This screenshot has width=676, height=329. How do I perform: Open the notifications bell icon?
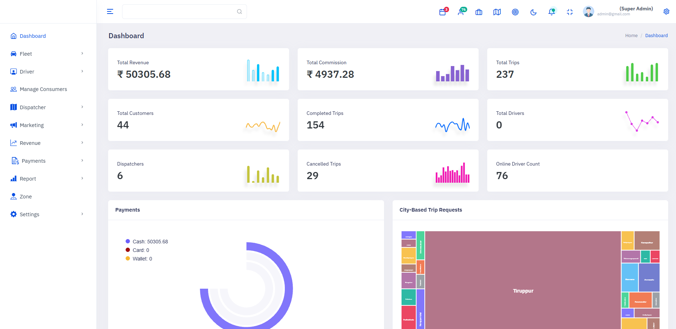pyautogui.click(x=552, y=12)
